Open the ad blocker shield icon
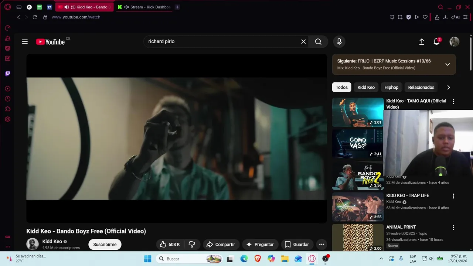The image size is (473, 266). (x=408, y=17)
